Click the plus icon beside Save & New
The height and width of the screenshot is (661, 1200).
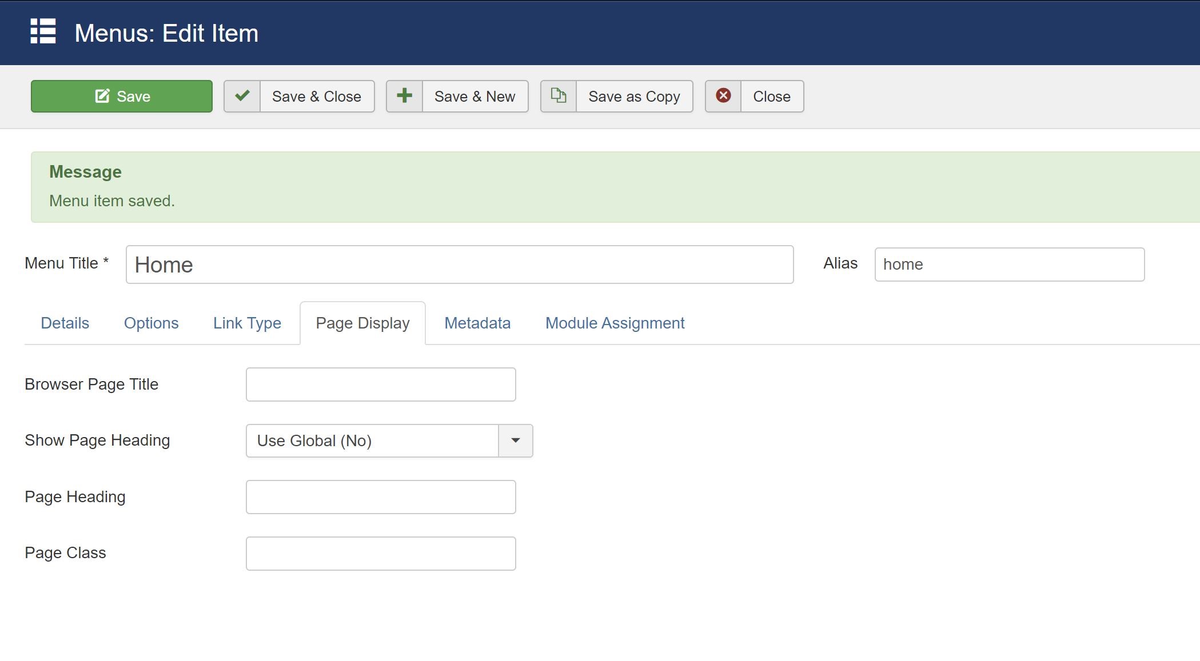[x=404, y=96]
